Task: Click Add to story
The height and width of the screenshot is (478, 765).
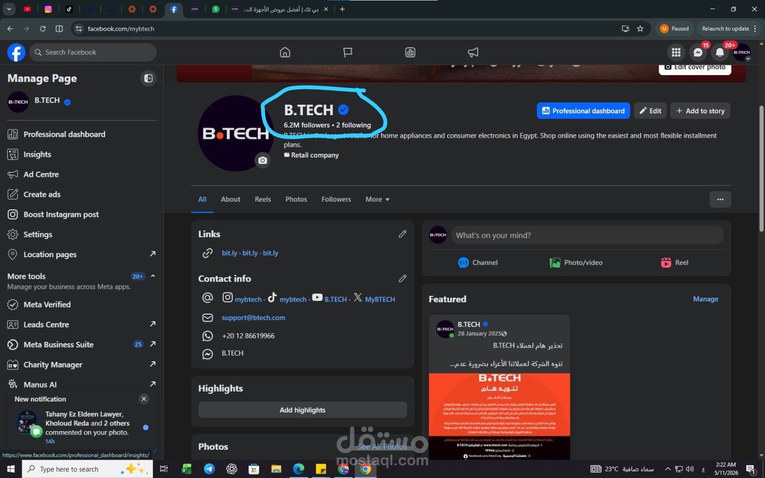Action: click(x=700, y=111)
